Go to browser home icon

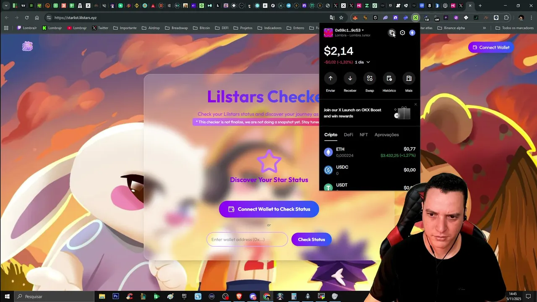click(37, 18)
